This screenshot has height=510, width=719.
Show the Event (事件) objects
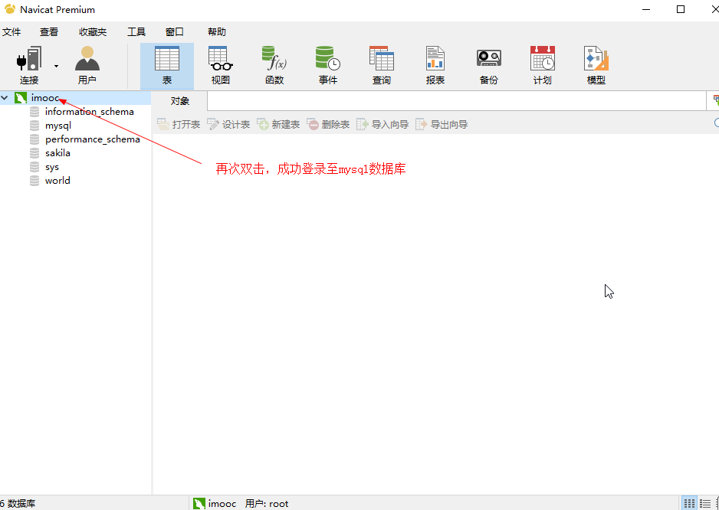(328, 66)
